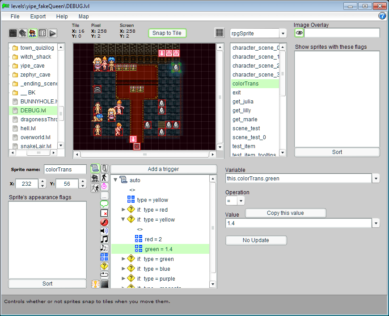Click the Flash animation action icon

(104, 222)
